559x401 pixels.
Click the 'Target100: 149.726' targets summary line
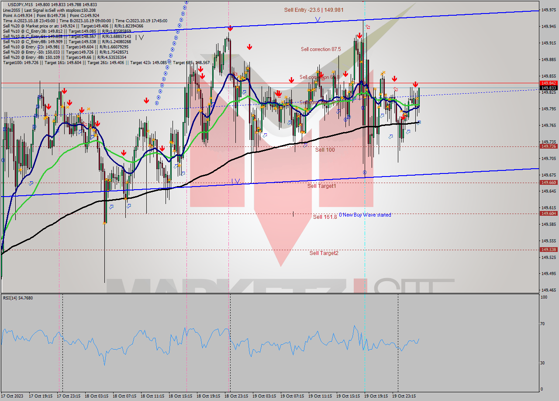(106, 63)
